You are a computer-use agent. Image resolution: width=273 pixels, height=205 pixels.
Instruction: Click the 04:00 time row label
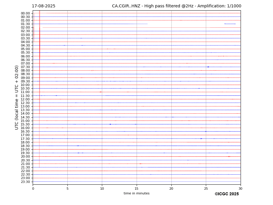pos(25,42)
